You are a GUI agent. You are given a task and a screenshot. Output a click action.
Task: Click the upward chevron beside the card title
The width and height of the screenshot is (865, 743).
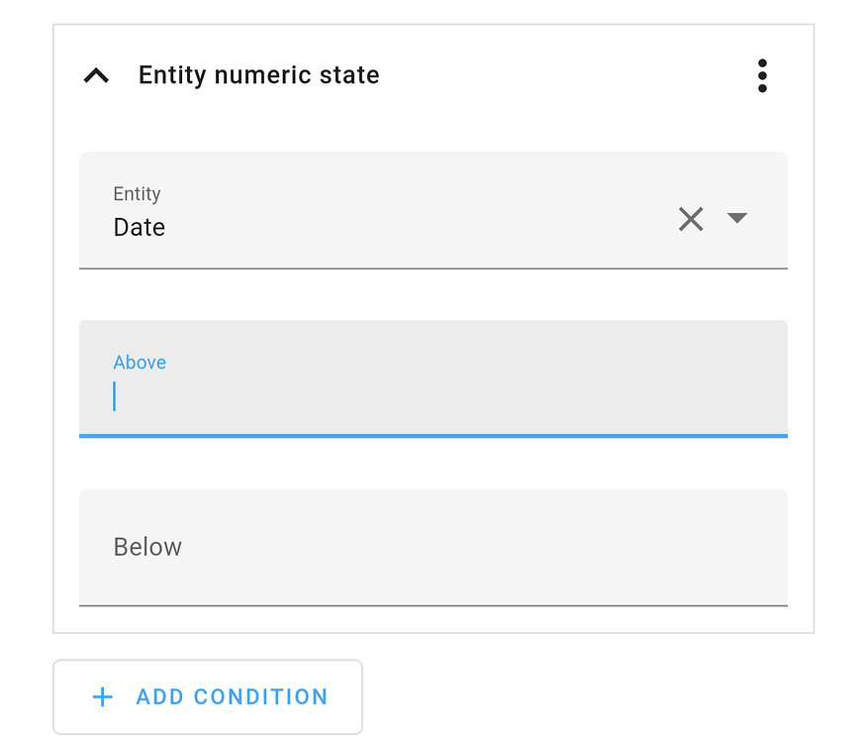pyautogui.click(x=96, y=74)
